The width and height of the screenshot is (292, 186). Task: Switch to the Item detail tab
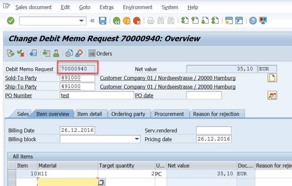coord(89,114)
